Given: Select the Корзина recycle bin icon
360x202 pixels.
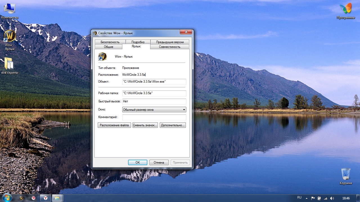Looking at the screenshot, I should (346, 175).
